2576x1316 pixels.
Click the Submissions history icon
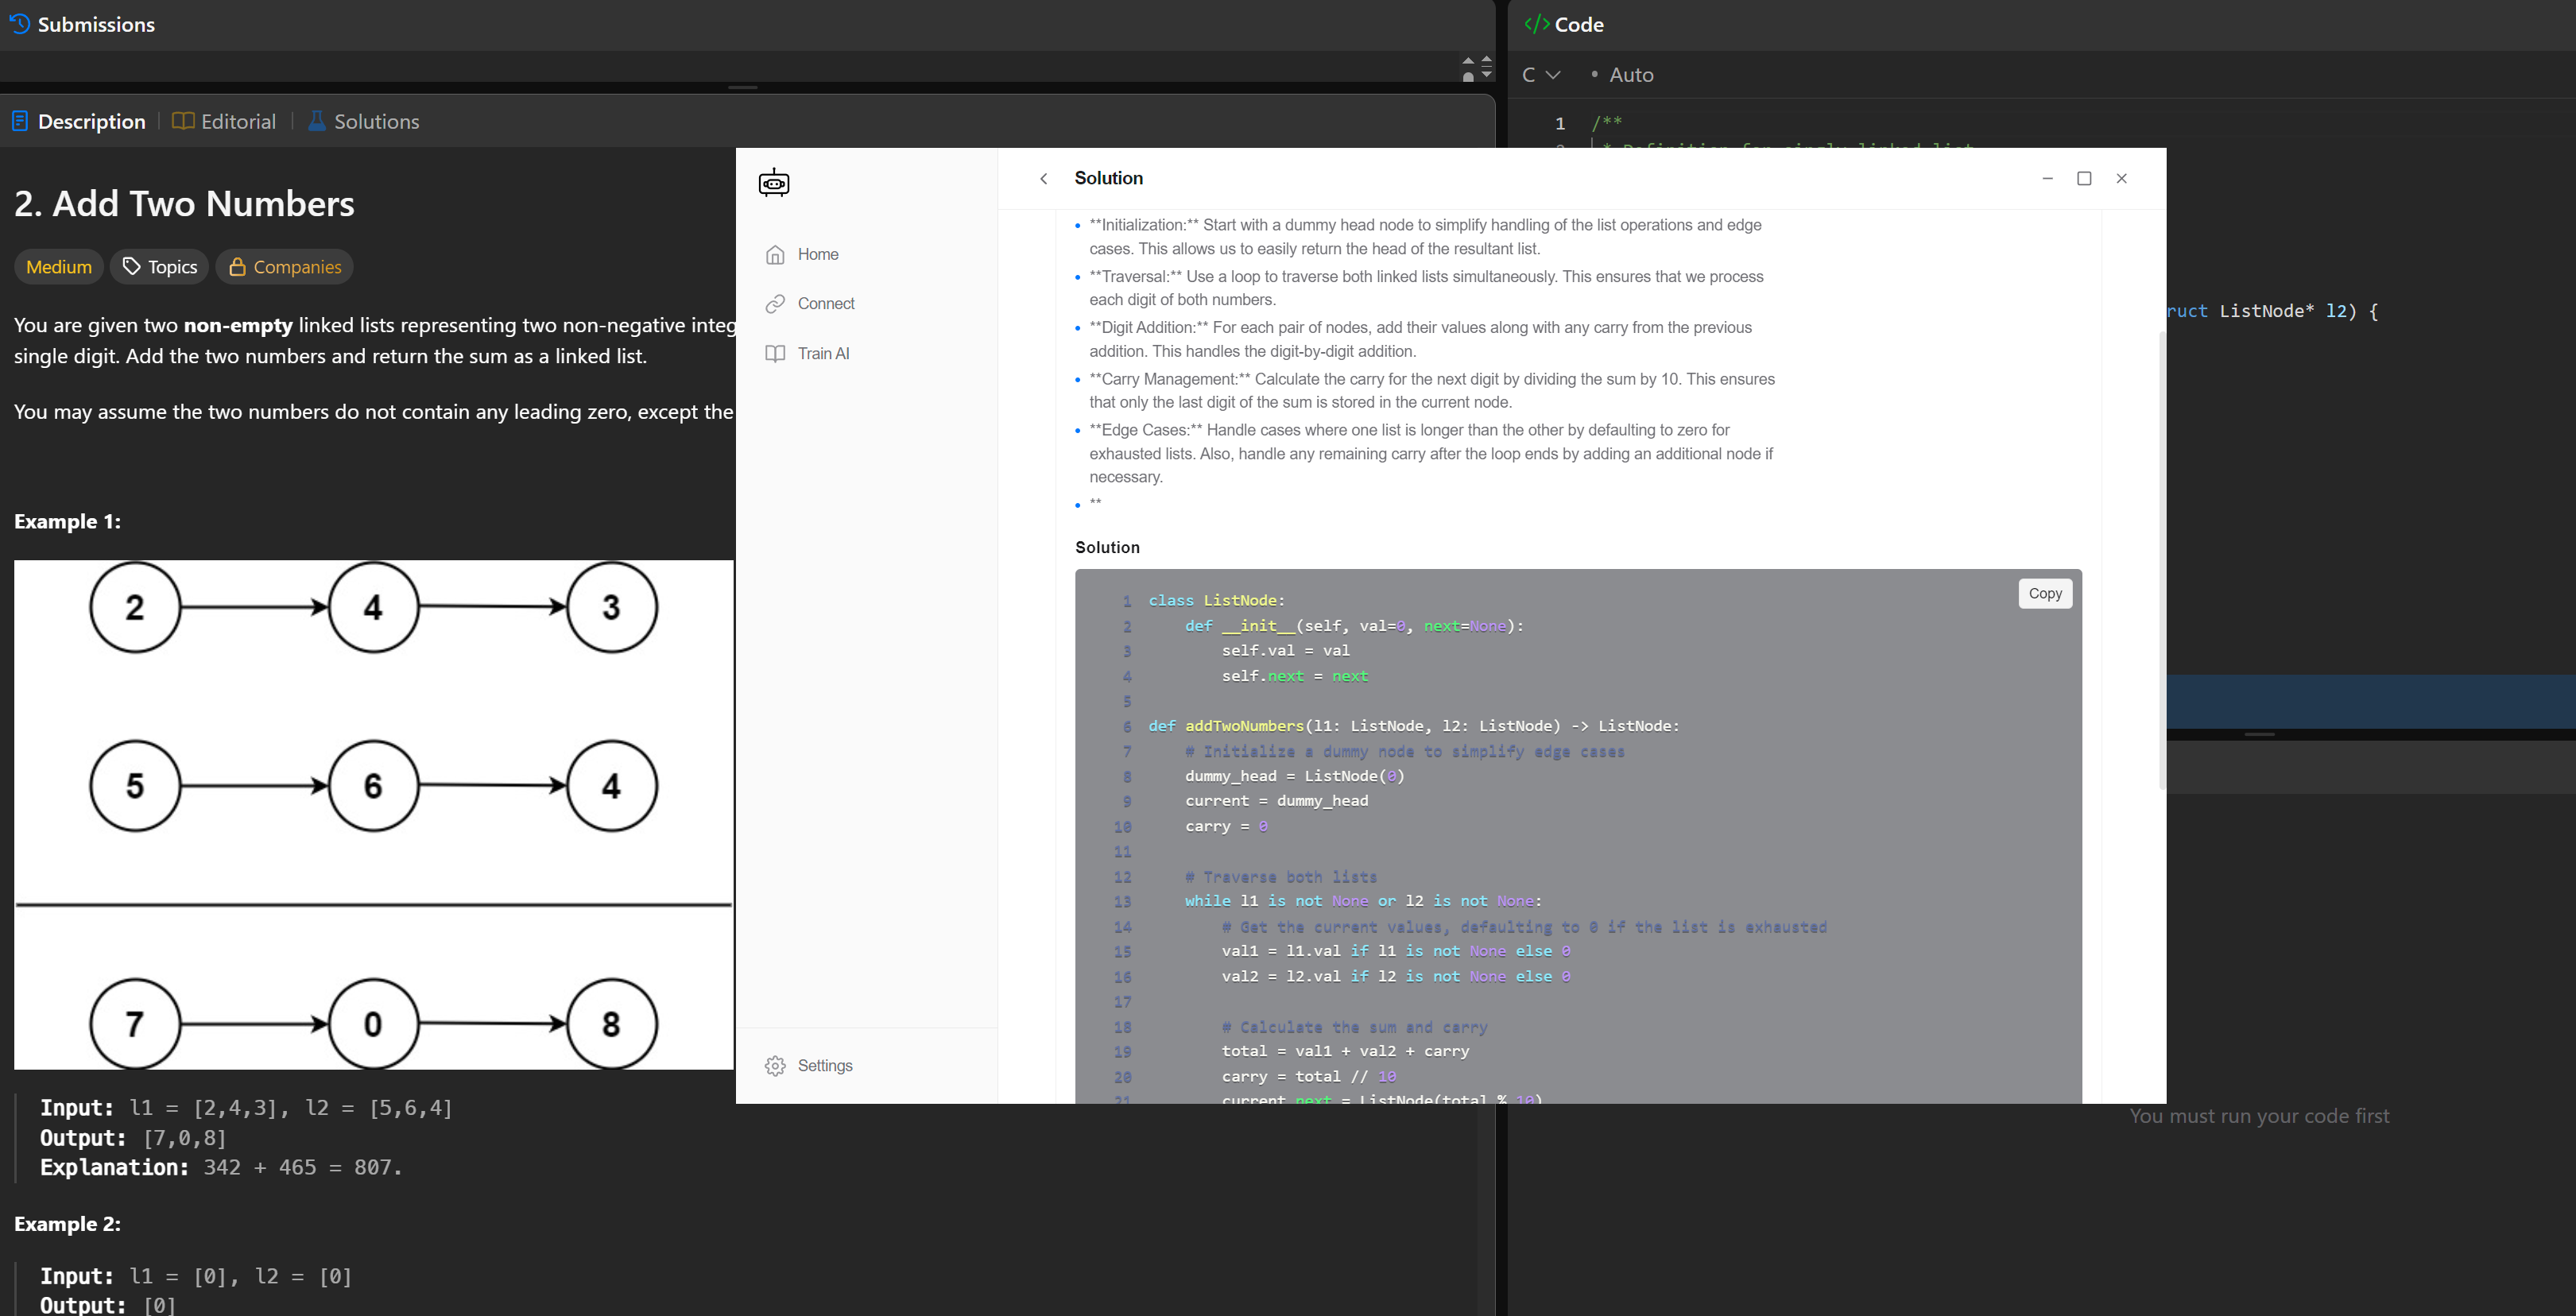tap(20, 23)
